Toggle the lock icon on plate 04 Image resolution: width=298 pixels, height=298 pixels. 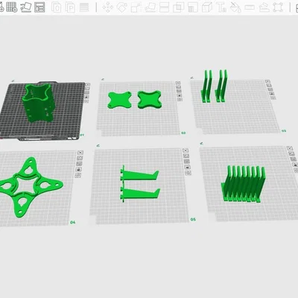coord(79,170)
